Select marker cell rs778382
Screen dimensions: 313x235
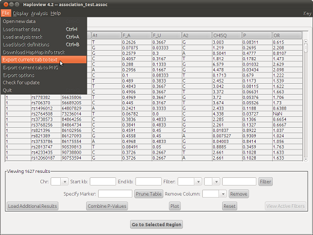point(46,97)
